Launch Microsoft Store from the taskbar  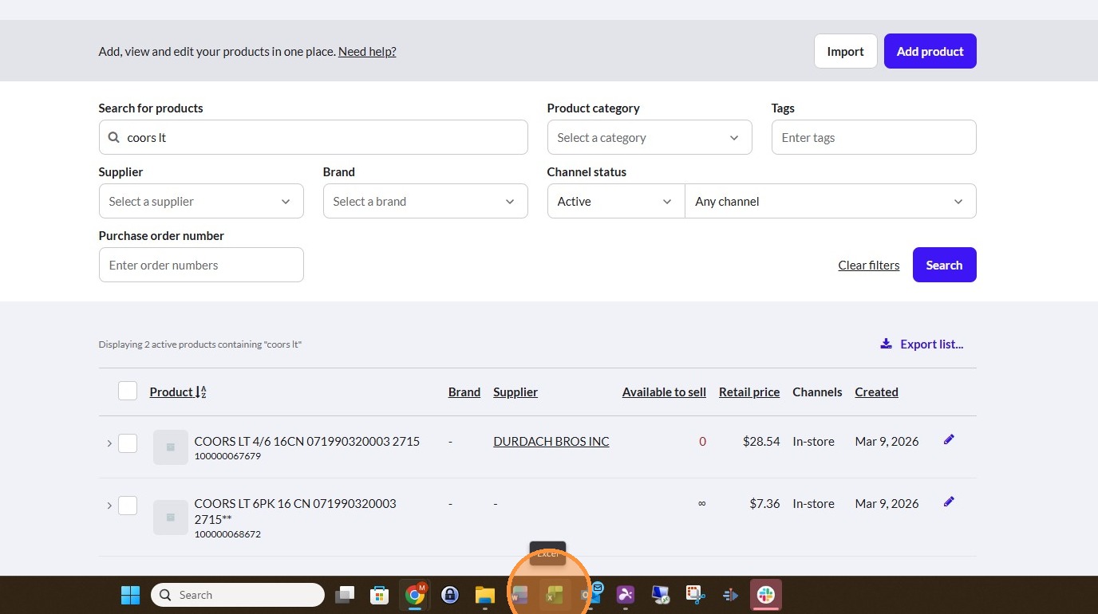click(380, 595)
